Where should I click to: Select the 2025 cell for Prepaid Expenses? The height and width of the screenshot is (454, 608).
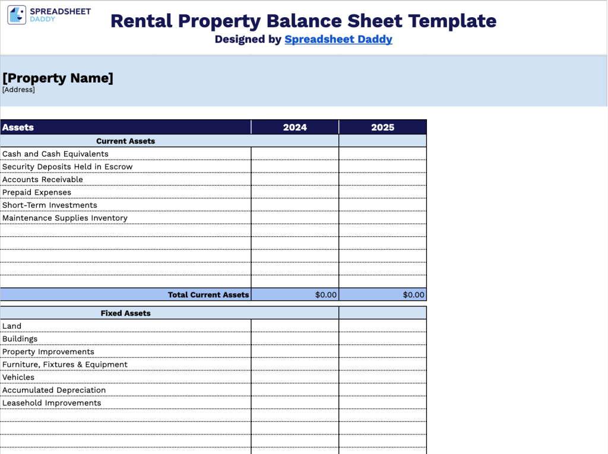point(382,192)
